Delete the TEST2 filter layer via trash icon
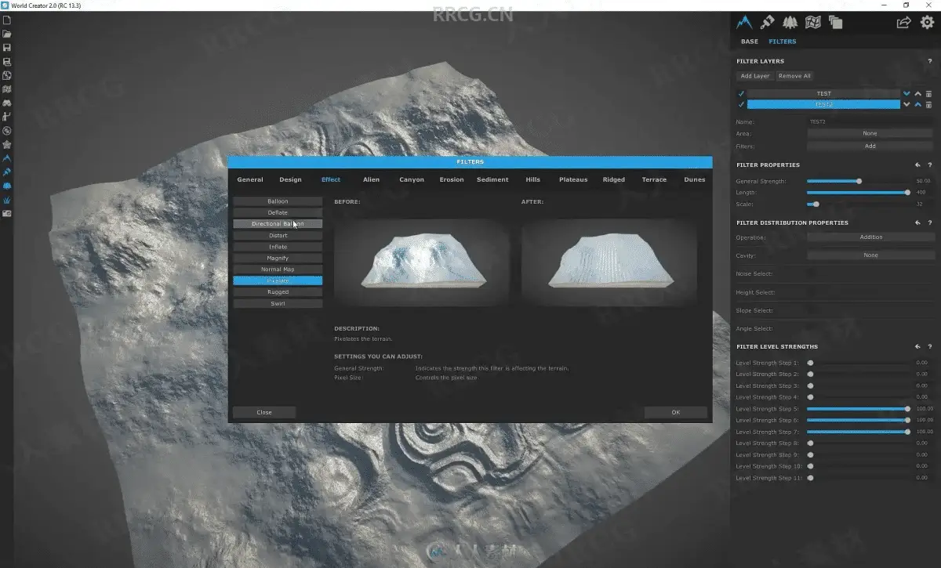 point(928,104)
